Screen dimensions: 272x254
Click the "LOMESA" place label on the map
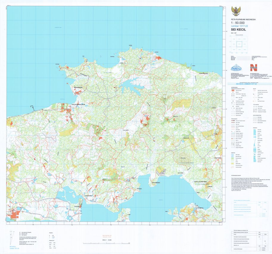pos(209,186)
